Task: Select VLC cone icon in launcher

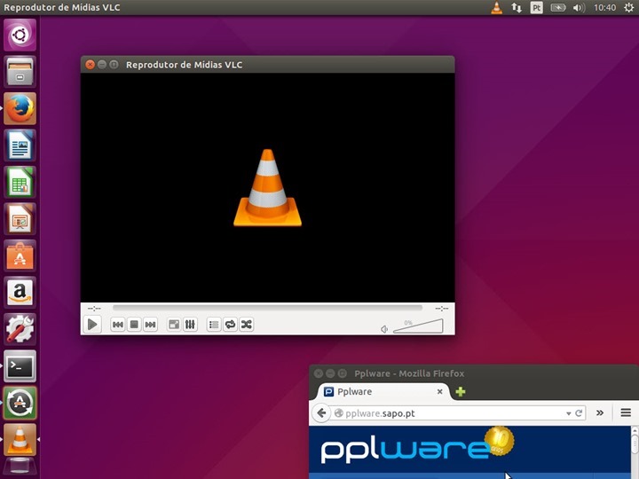Action: click(20, 440)
